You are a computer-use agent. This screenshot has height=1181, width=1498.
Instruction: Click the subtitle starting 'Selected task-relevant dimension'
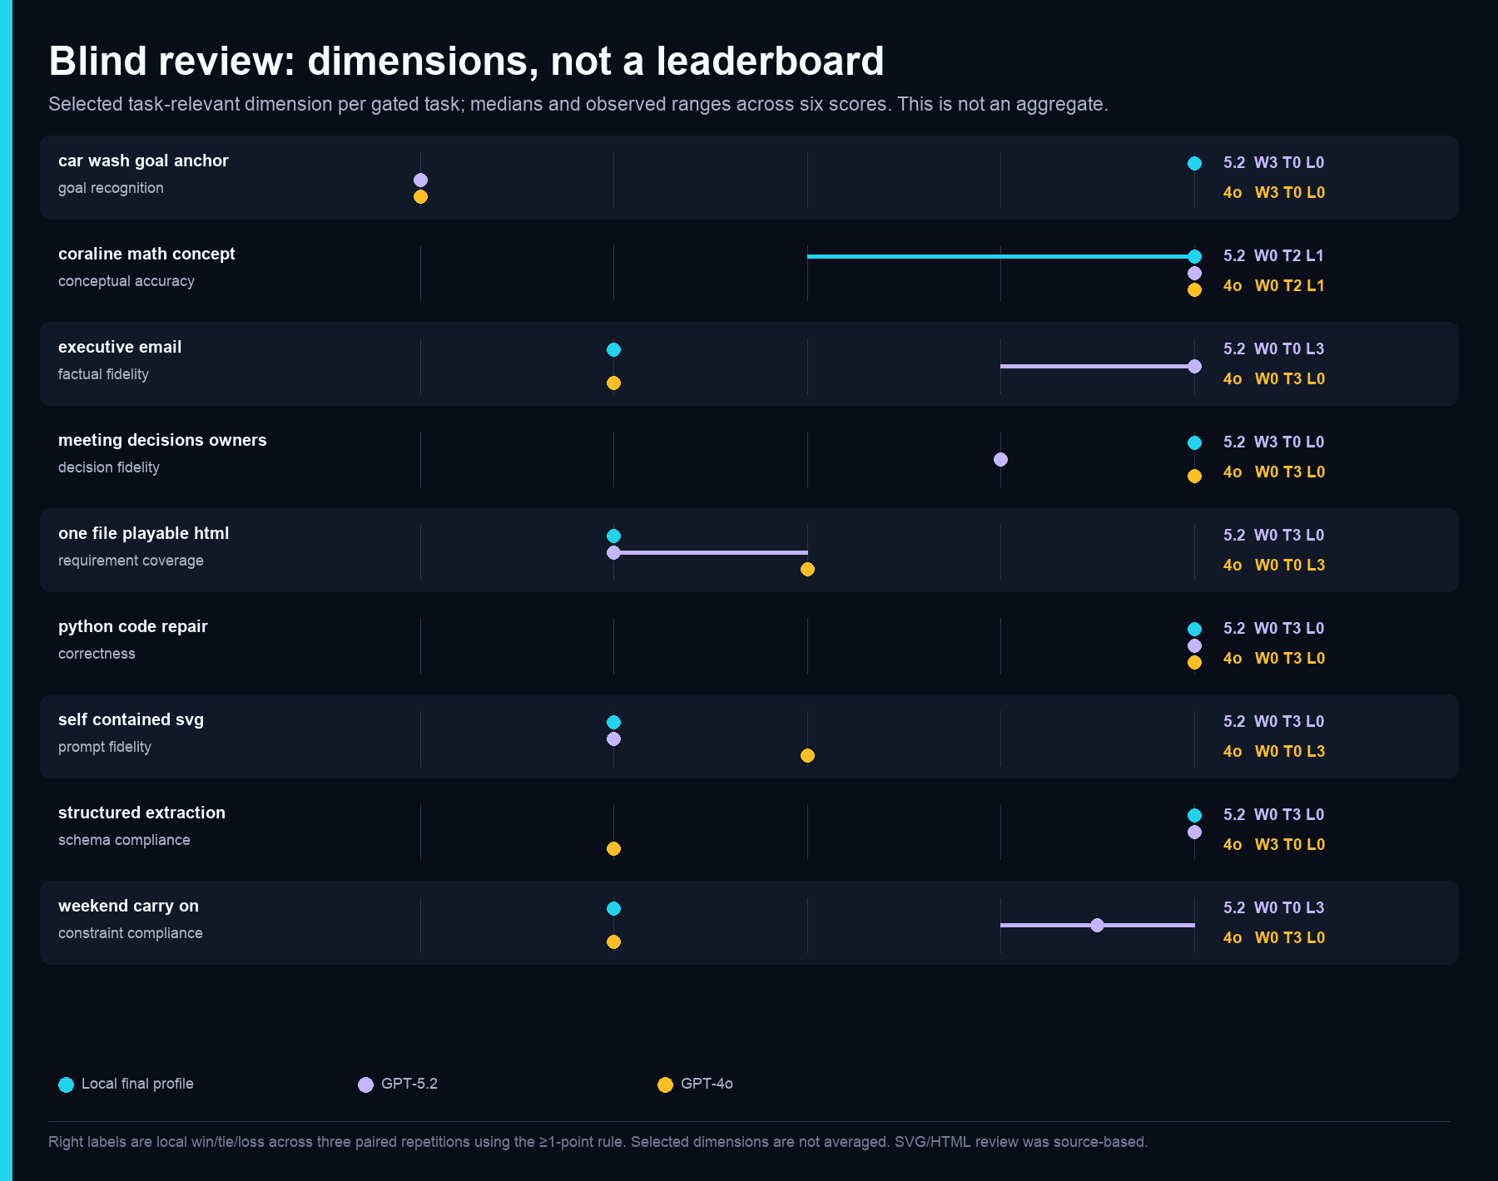point(578,105)
